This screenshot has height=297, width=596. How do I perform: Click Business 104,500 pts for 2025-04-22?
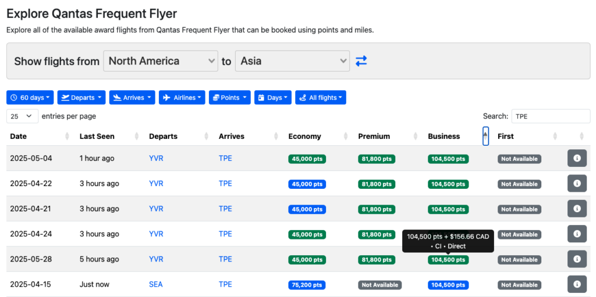click(448, 184)
